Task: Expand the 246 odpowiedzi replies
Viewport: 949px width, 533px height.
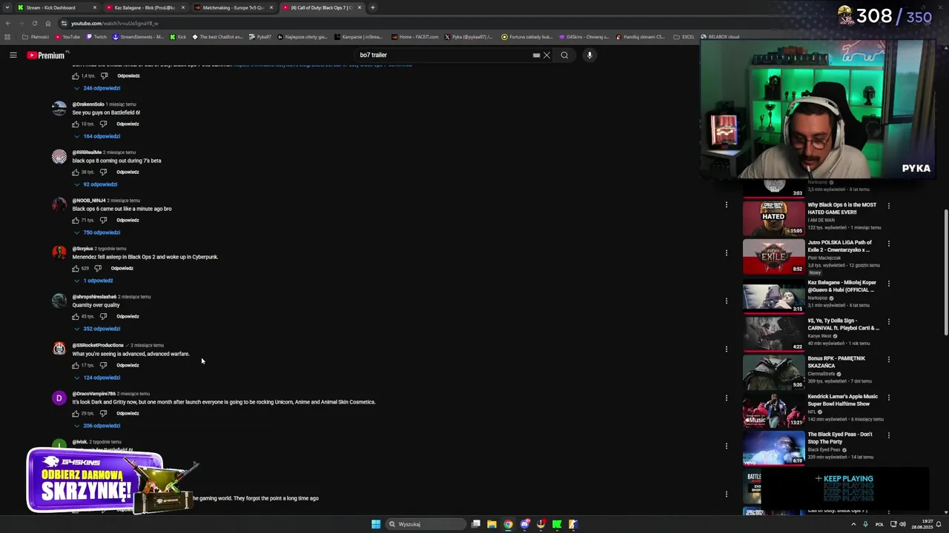Action: (97, 88)
